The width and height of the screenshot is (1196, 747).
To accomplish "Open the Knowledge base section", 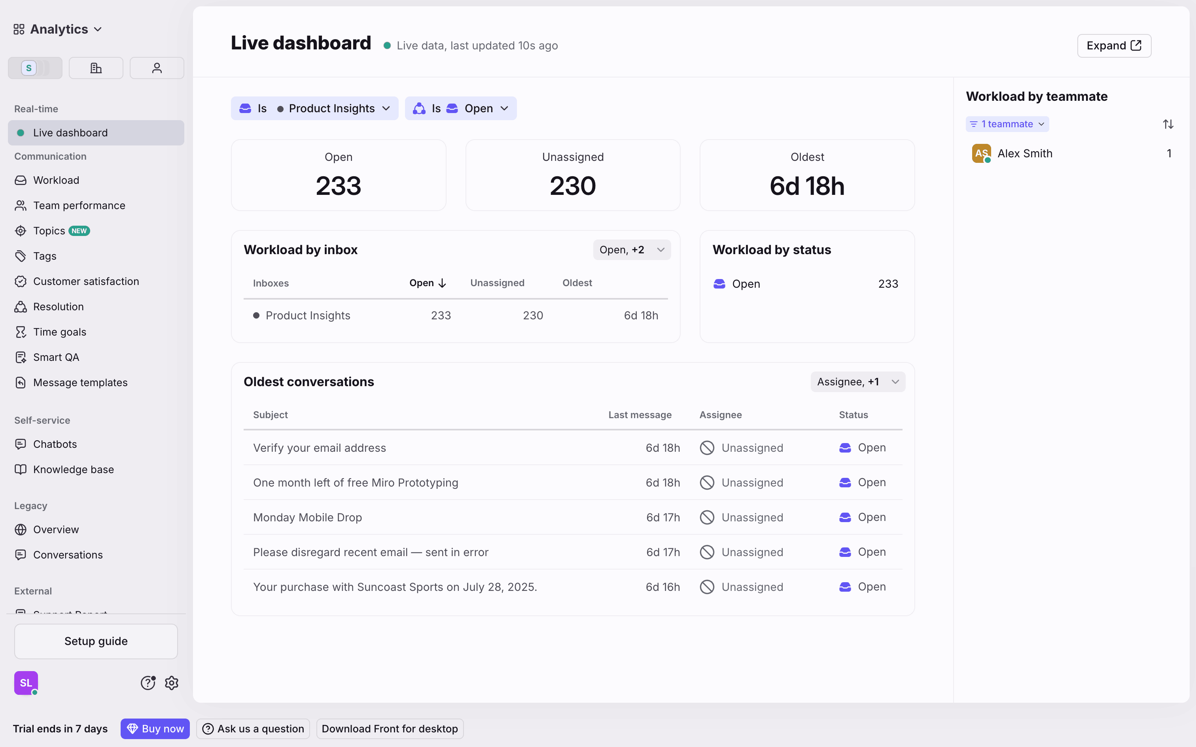I will coord(73,470).
